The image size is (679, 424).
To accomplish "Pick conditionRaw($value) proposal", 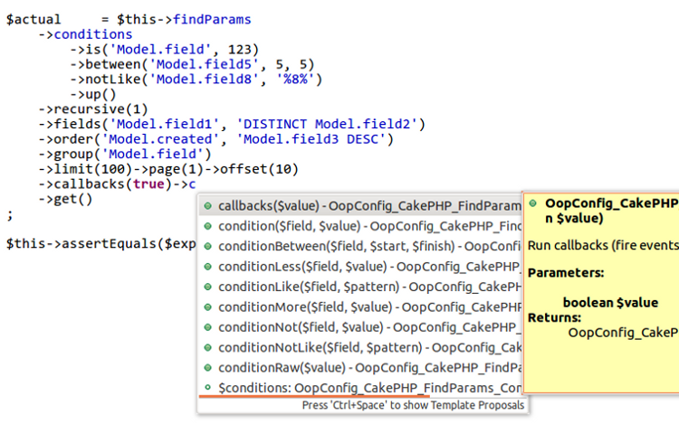I will 360,367.
